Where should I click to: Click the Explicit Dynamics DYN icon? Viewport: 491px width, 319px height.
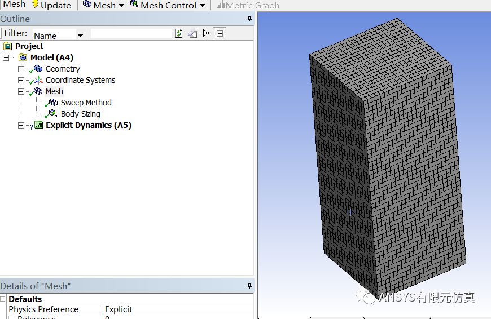point(39,125)
